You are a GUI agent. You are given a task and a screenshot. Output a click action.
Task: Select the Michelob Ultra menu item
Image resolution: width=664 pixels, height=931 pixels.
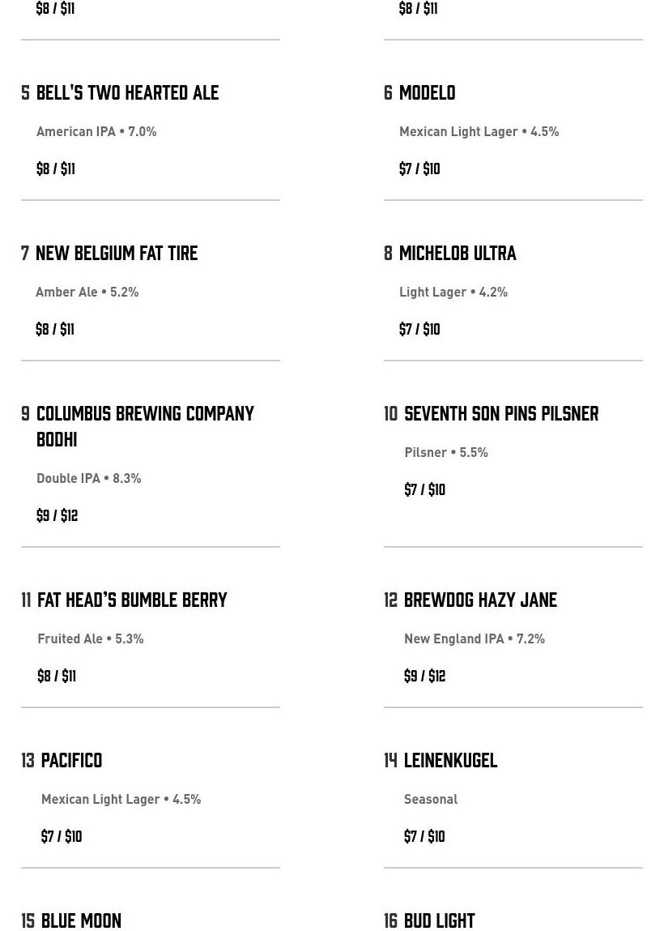(458, 253)
